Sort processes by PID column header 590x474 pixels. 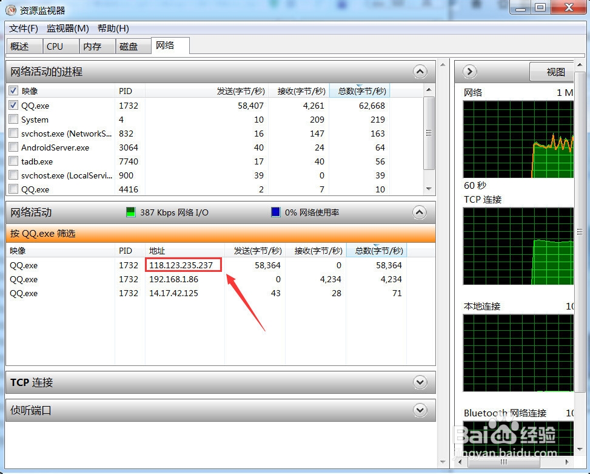coord(130,91)
